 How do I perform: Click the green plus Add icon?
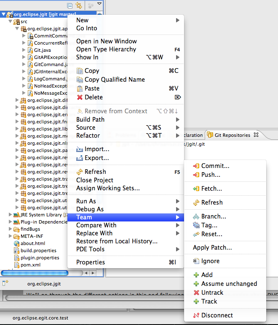pos(196,275)
